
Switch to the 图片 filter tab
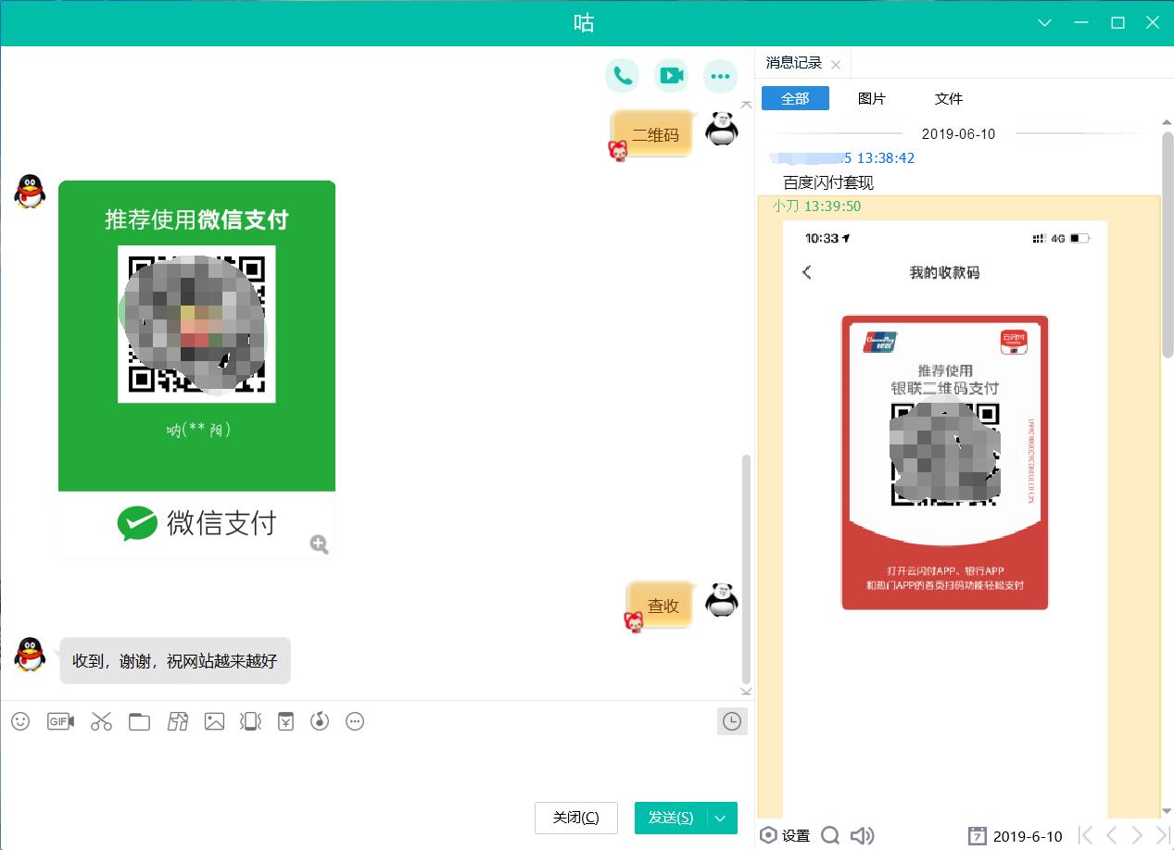tap(872, 98)
